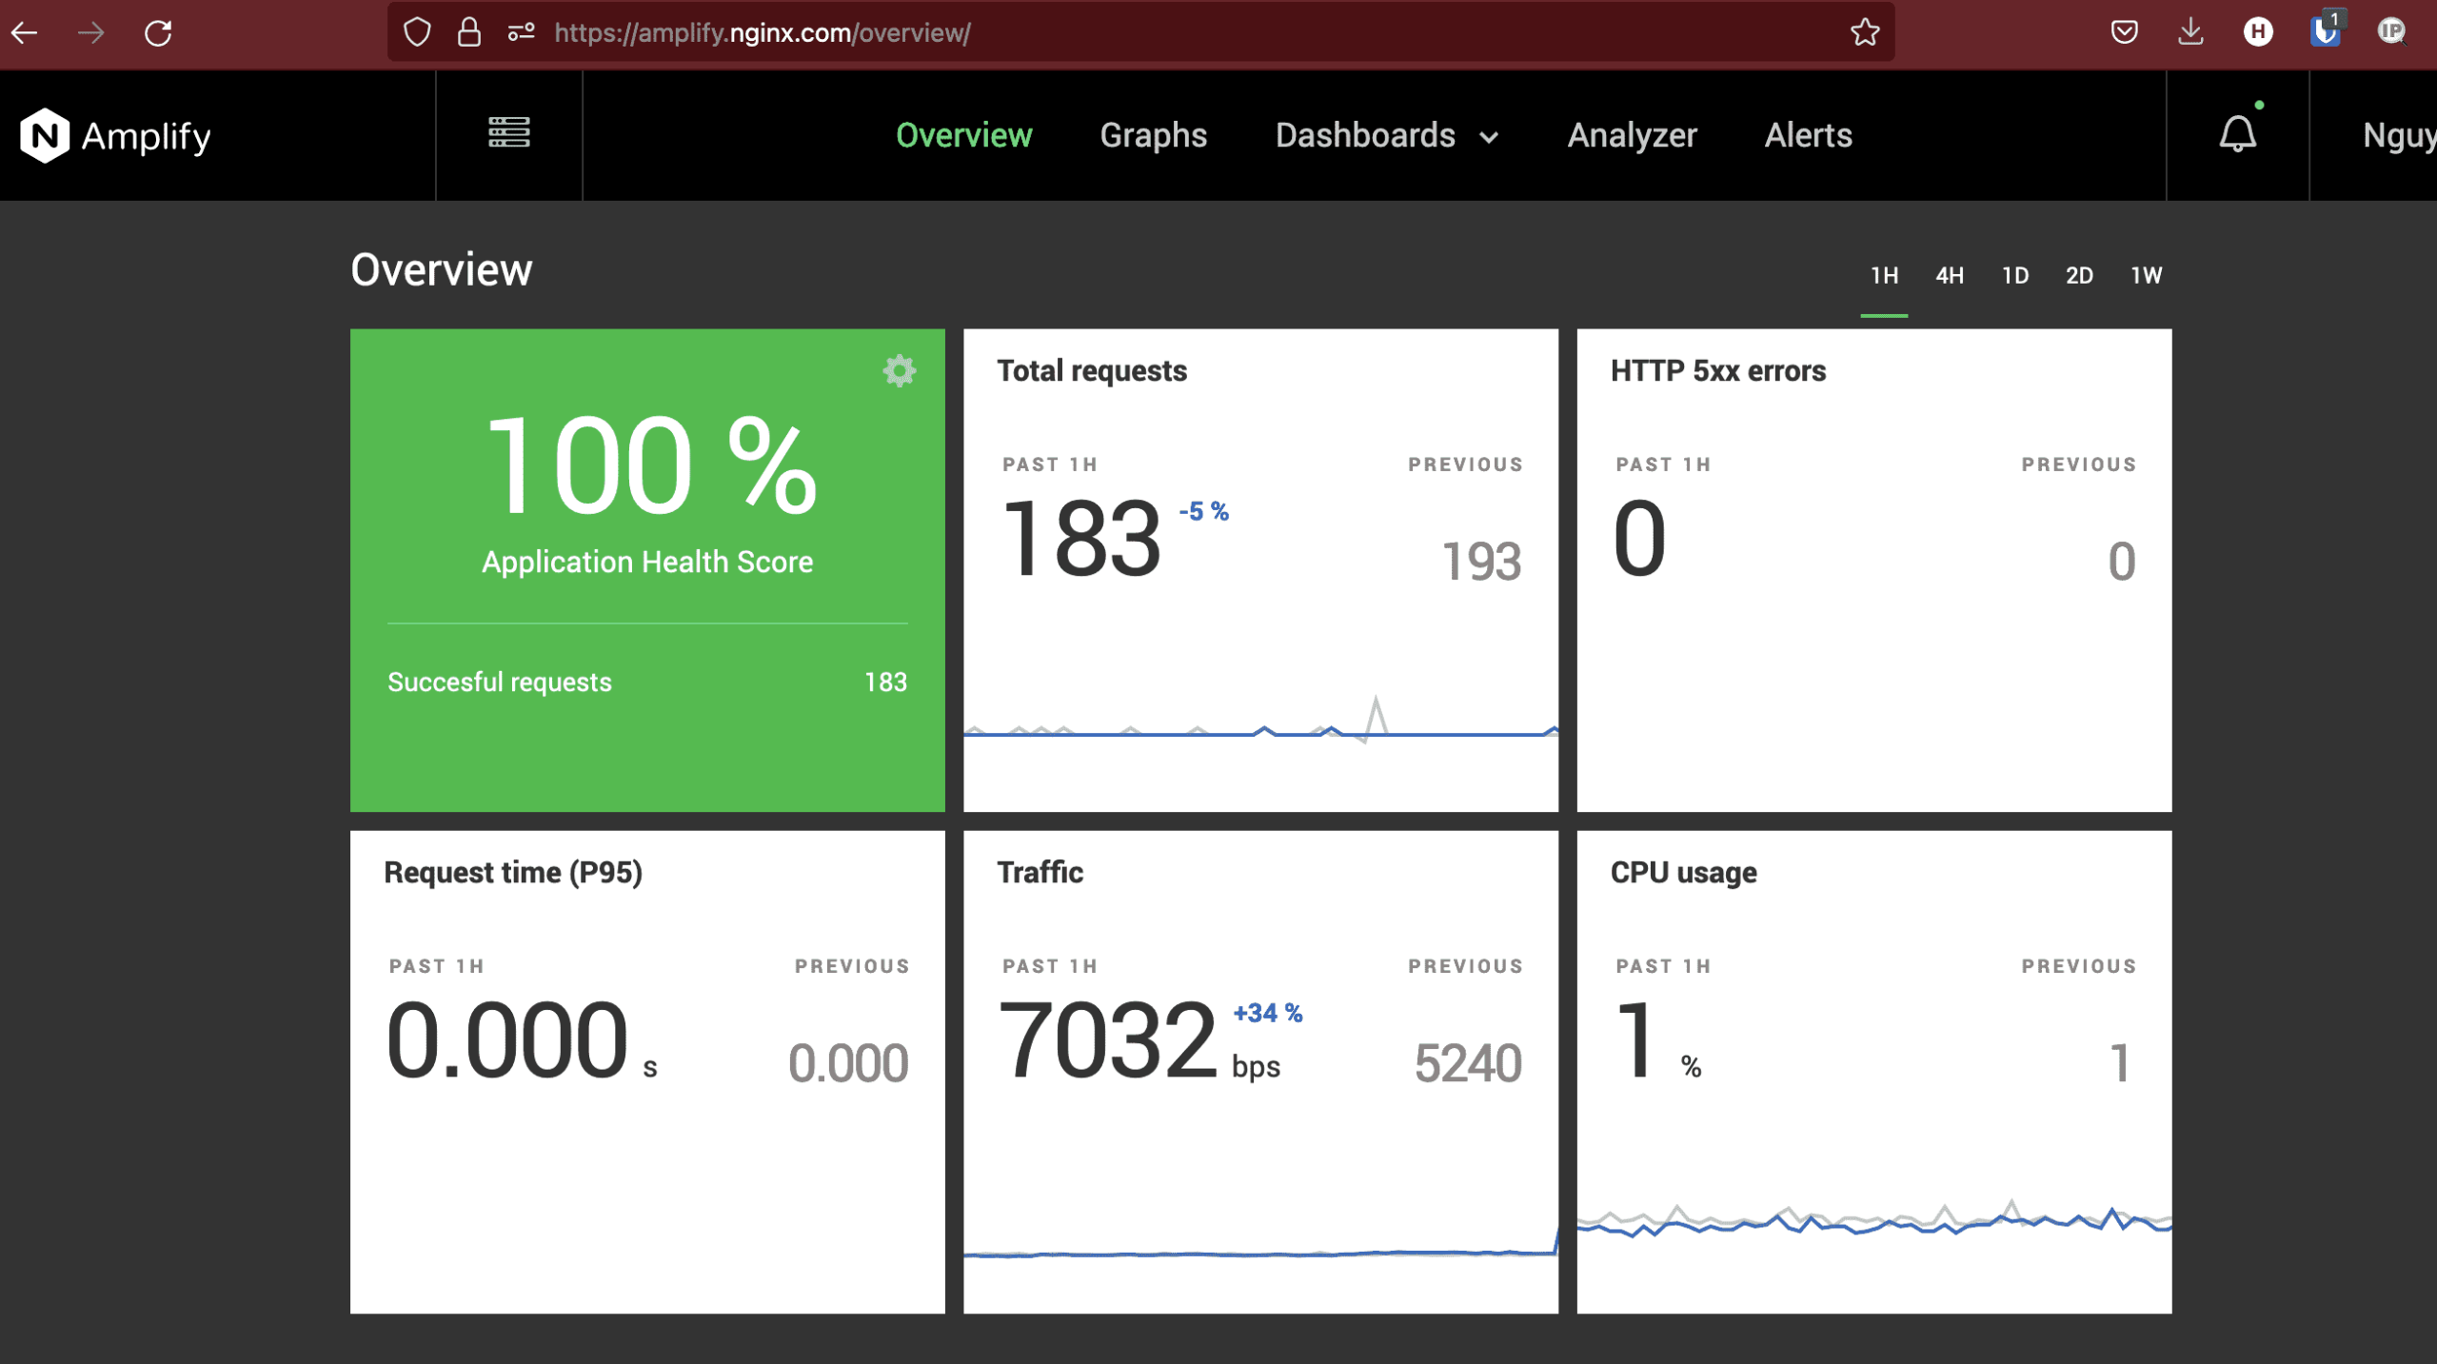
Task: Click the site permissions icon
Action: (521, 33)
